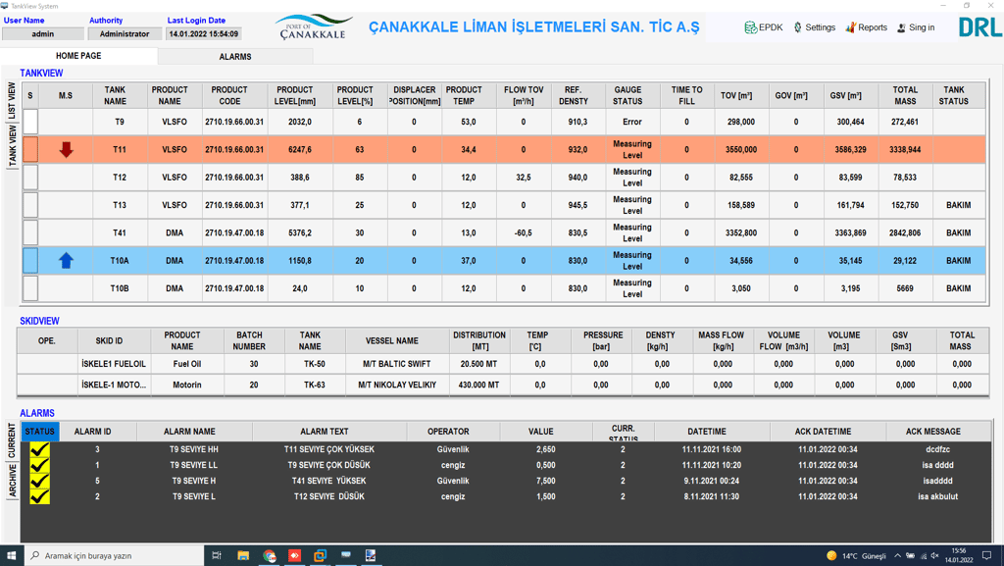Click the Last Login Date field
This screenshot has height=566, width=1004.
pos(204,34)
